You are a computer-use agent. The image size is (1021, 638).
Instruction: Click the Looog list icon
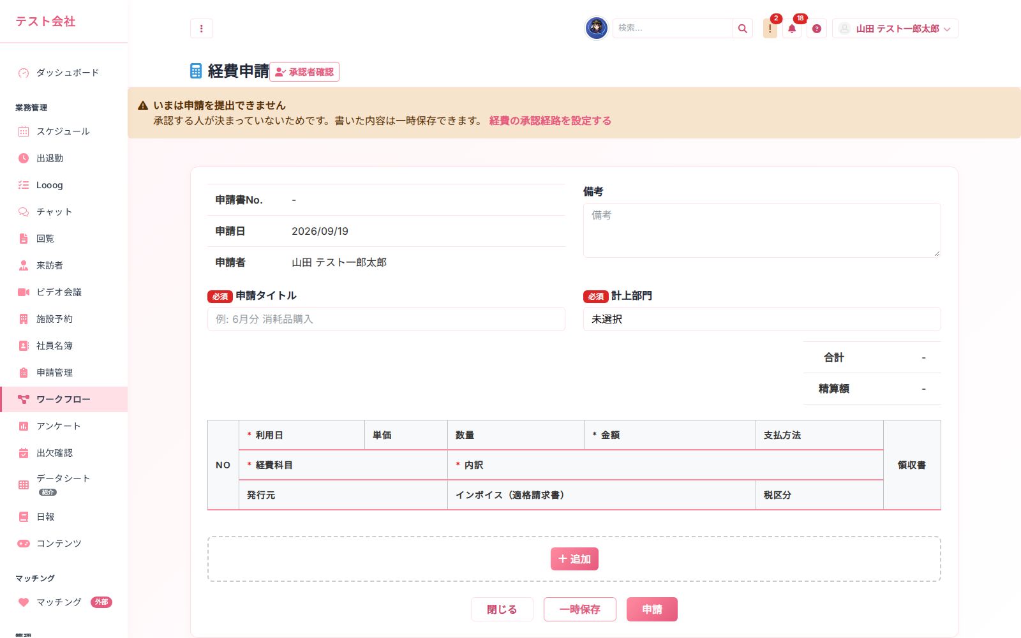point(24,185)
